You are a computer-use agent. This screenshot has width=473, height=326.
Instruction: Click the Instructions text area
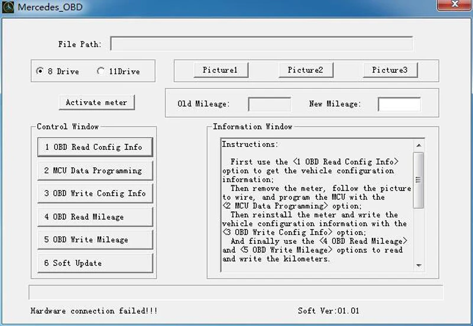tap(317, 205)
